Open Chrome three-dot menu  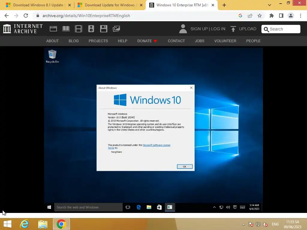click(300, 16)
